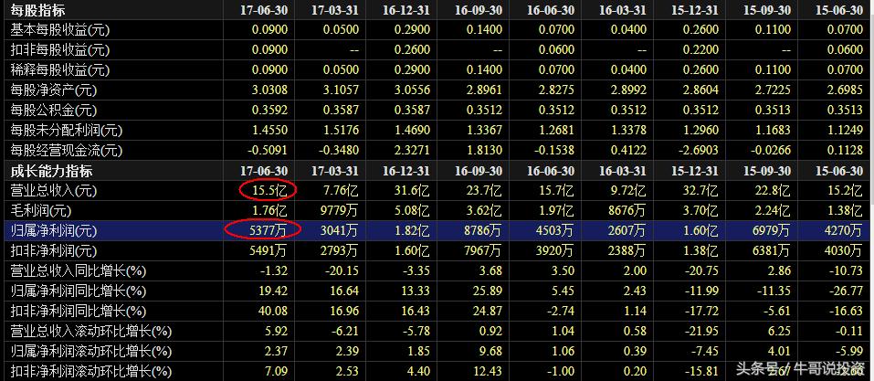Click the circled 5377万 net profit value
The image size is (874, 381).
263,230
